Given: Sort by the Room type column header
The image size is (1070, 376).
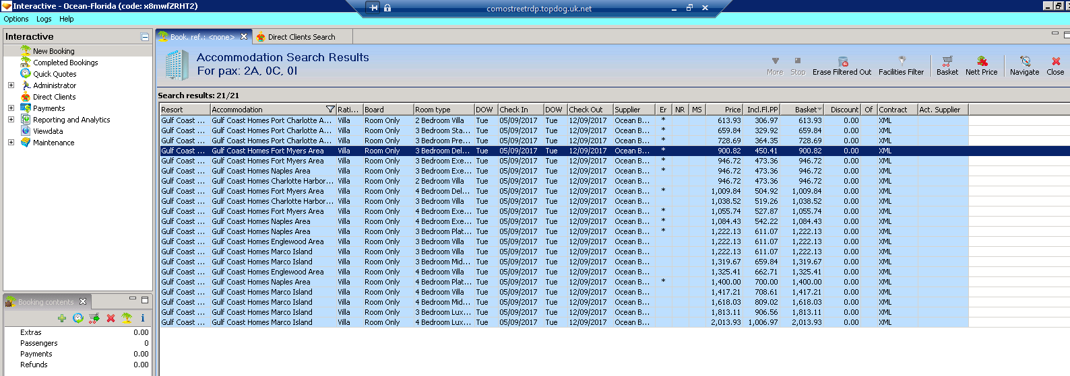Looking at the screenshot, I should [443, 110].
